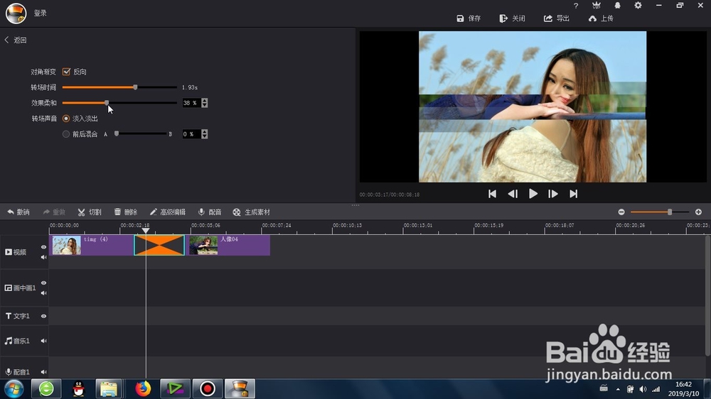Mute the 视频 track speaker
711x399 pixels.
point(43,257)
